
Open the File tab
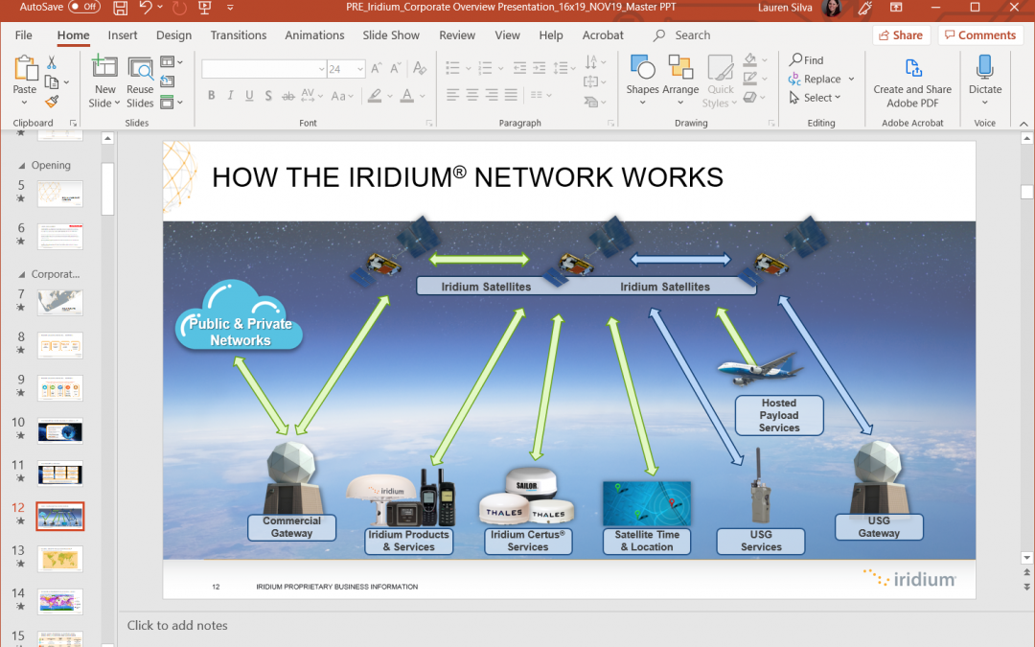click(x=24, y=35)
